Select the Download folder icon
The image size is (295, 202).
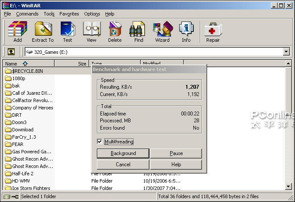[8, 130]
